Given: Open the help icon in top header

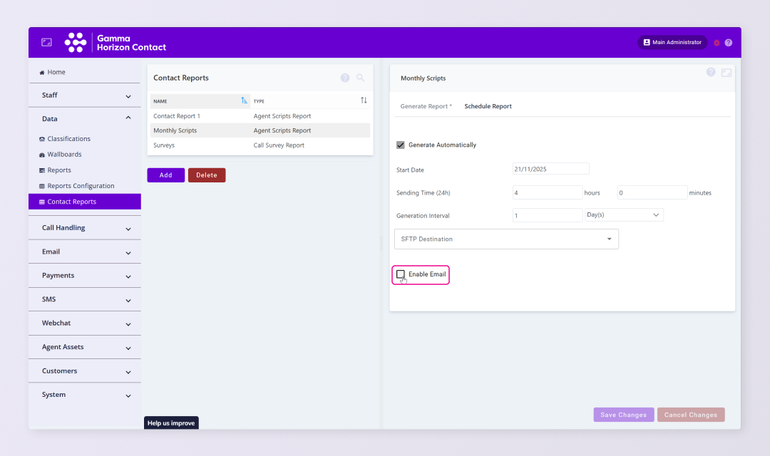Looking at the screenshot, I should (x=728, y=43).
